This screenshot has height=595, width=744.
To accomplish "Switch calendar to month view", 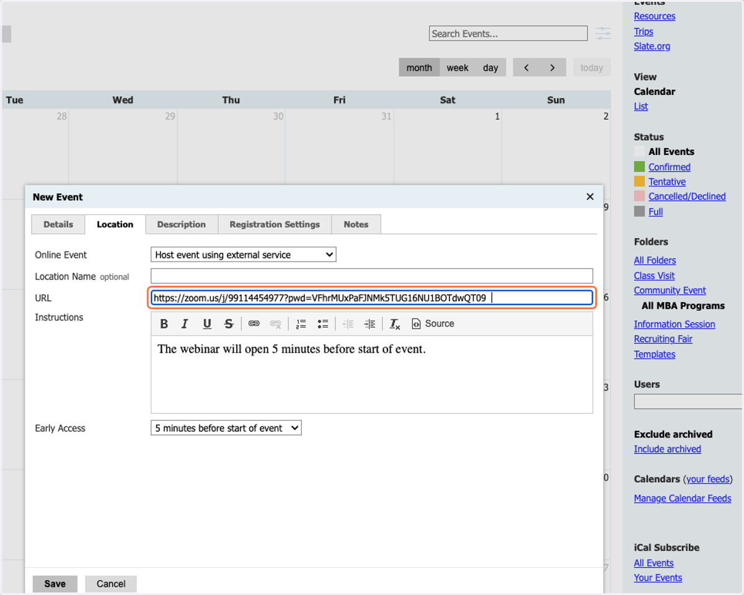I will pyautogui.click(x=419, y=68).
